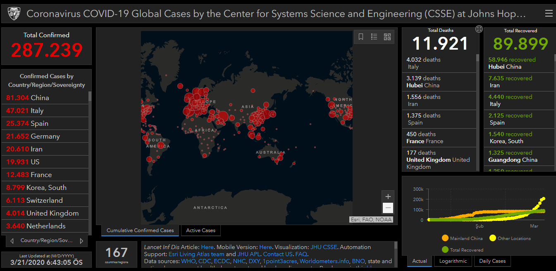Open the WHO data source link
This screenshot has width=556, height=271.
pos(188,261)
